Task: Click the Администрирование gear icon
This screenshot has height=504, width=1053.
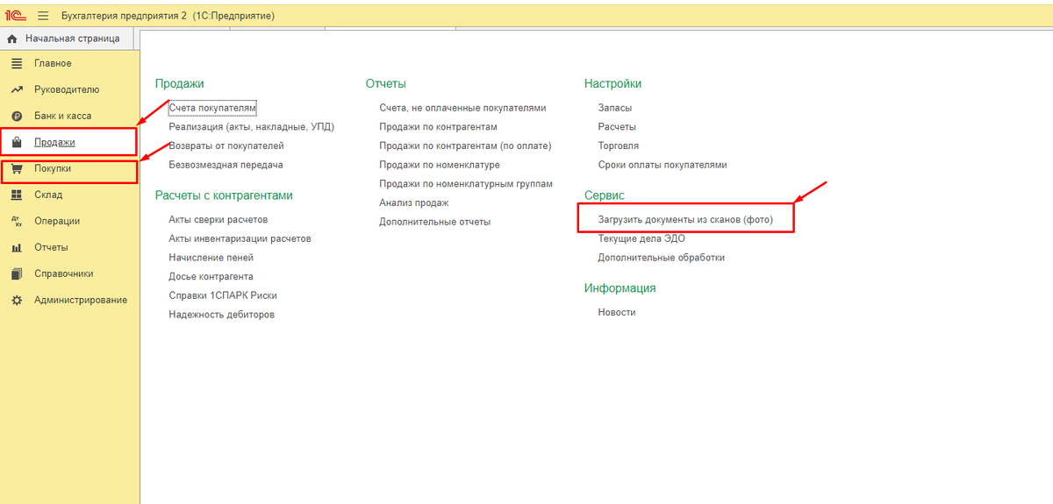Action: click(16, 300)
